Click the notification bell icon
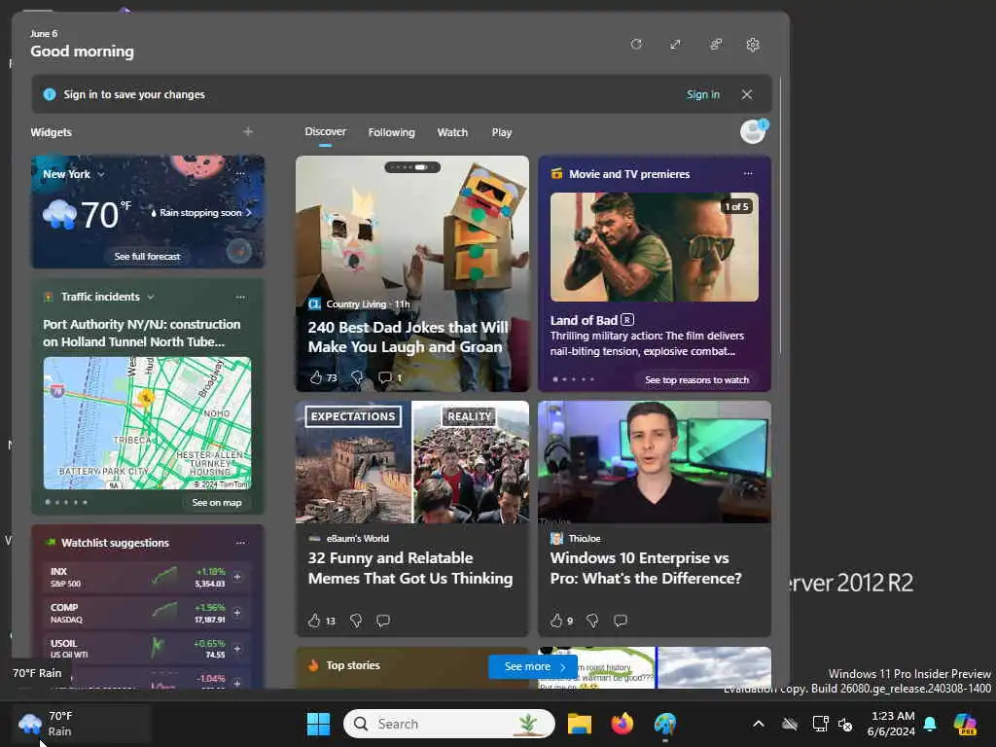Image resolution: width=996 pixels, height=747 pixels. click(x=931, y=724)
